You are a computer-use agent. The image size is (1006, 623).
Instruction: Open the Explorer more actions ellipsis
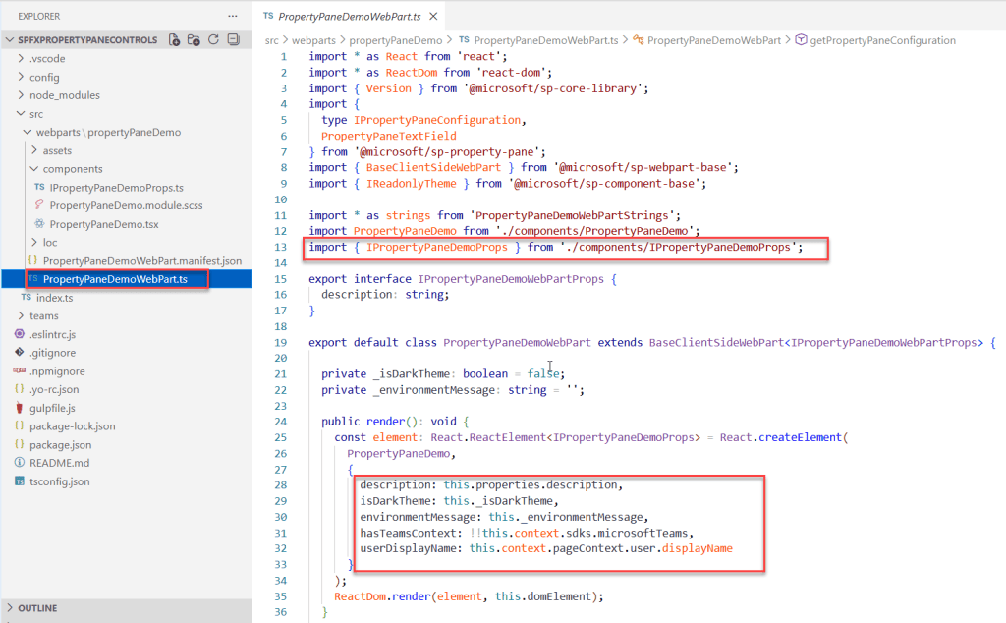(232, 16)
